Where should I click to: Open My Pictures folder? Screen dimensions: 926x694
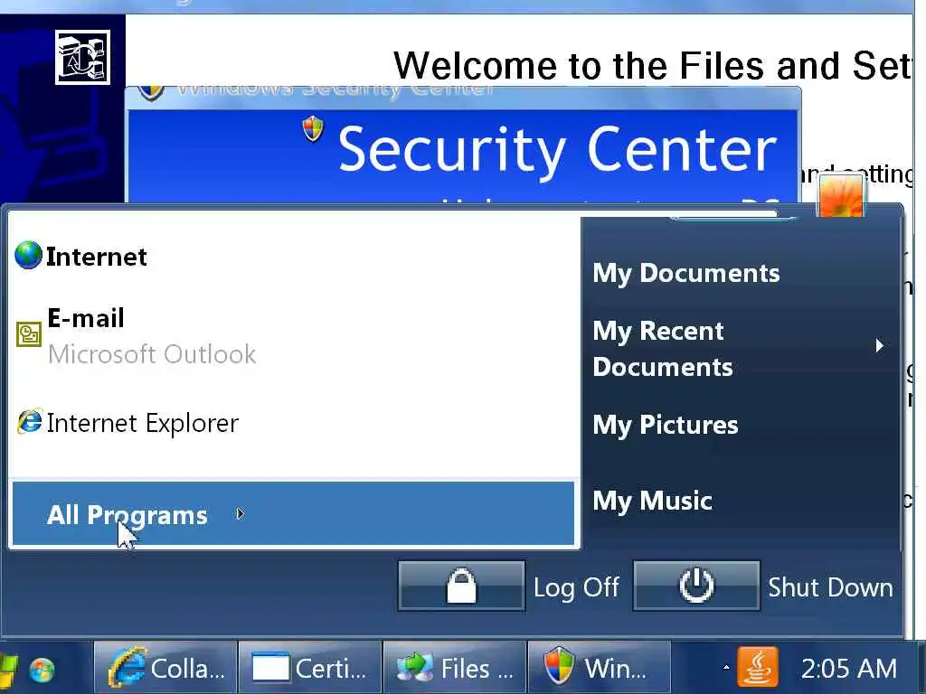coord(665,425)
